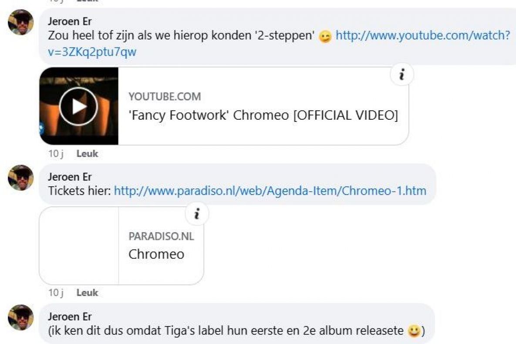The width and height of the screenshot is (516, 344).
Task: Click Jeroen Er name on last comment
Action: coord(69,316)
